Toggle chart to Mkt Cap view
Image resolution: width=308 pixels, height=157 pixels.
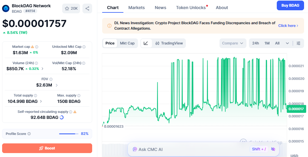pos(127,43)
